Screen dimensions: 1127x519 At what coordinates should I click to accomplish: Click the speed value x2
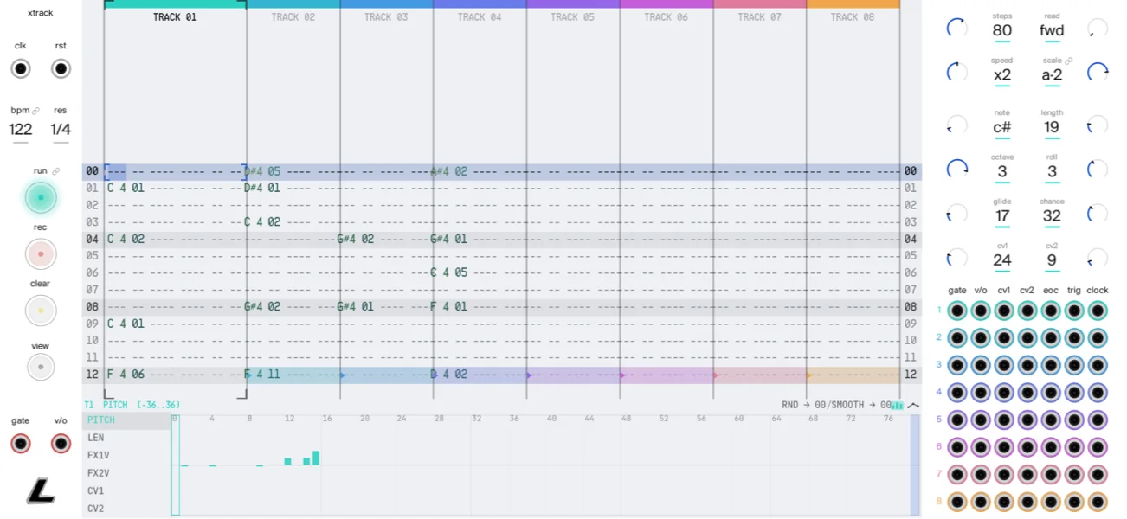(1002, 75)
